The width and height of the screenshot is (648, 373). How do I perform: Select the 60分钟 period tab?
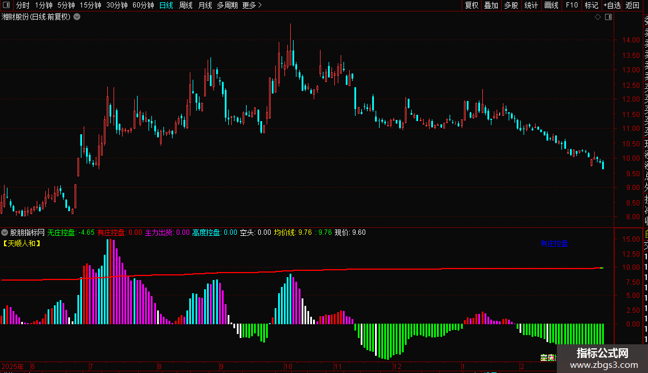tap(143, 5)
